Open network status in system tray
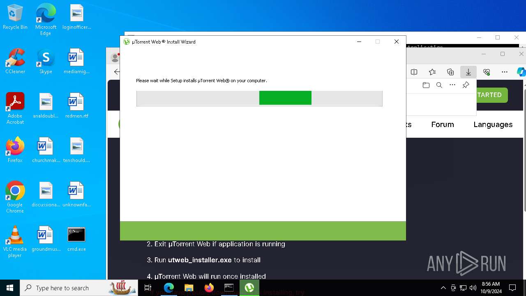 tap(463, 288)
